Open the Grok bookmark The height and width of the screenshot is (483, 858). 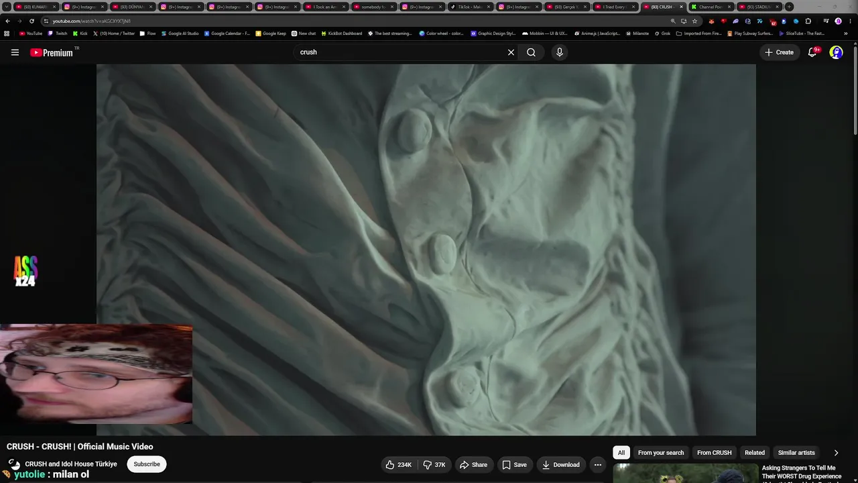coord(662,33)
